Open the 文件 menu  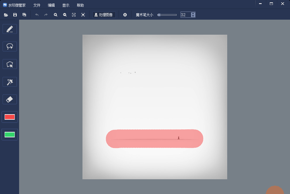[x=37, y=5]
